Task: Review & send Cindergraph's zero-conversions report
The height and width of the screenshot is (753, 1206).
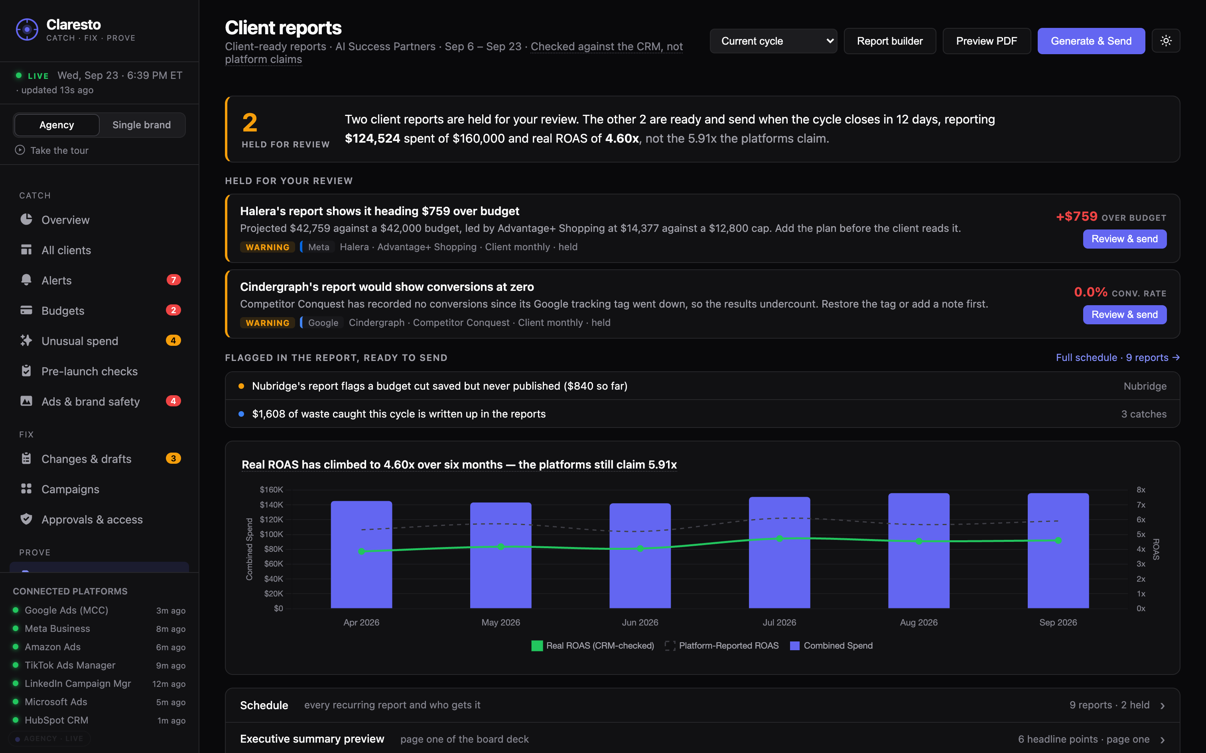Action: click(x=1124, y=315)
